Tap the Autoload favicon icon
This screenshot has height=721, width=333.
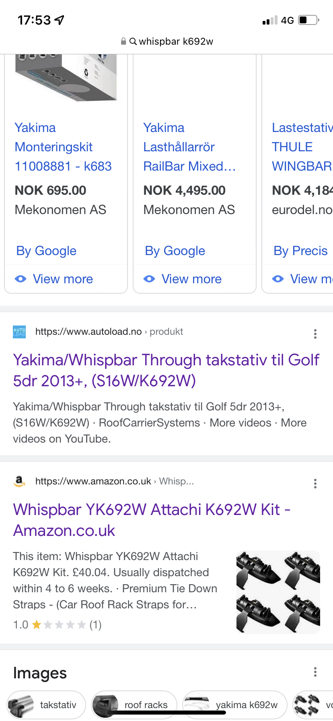19,332
